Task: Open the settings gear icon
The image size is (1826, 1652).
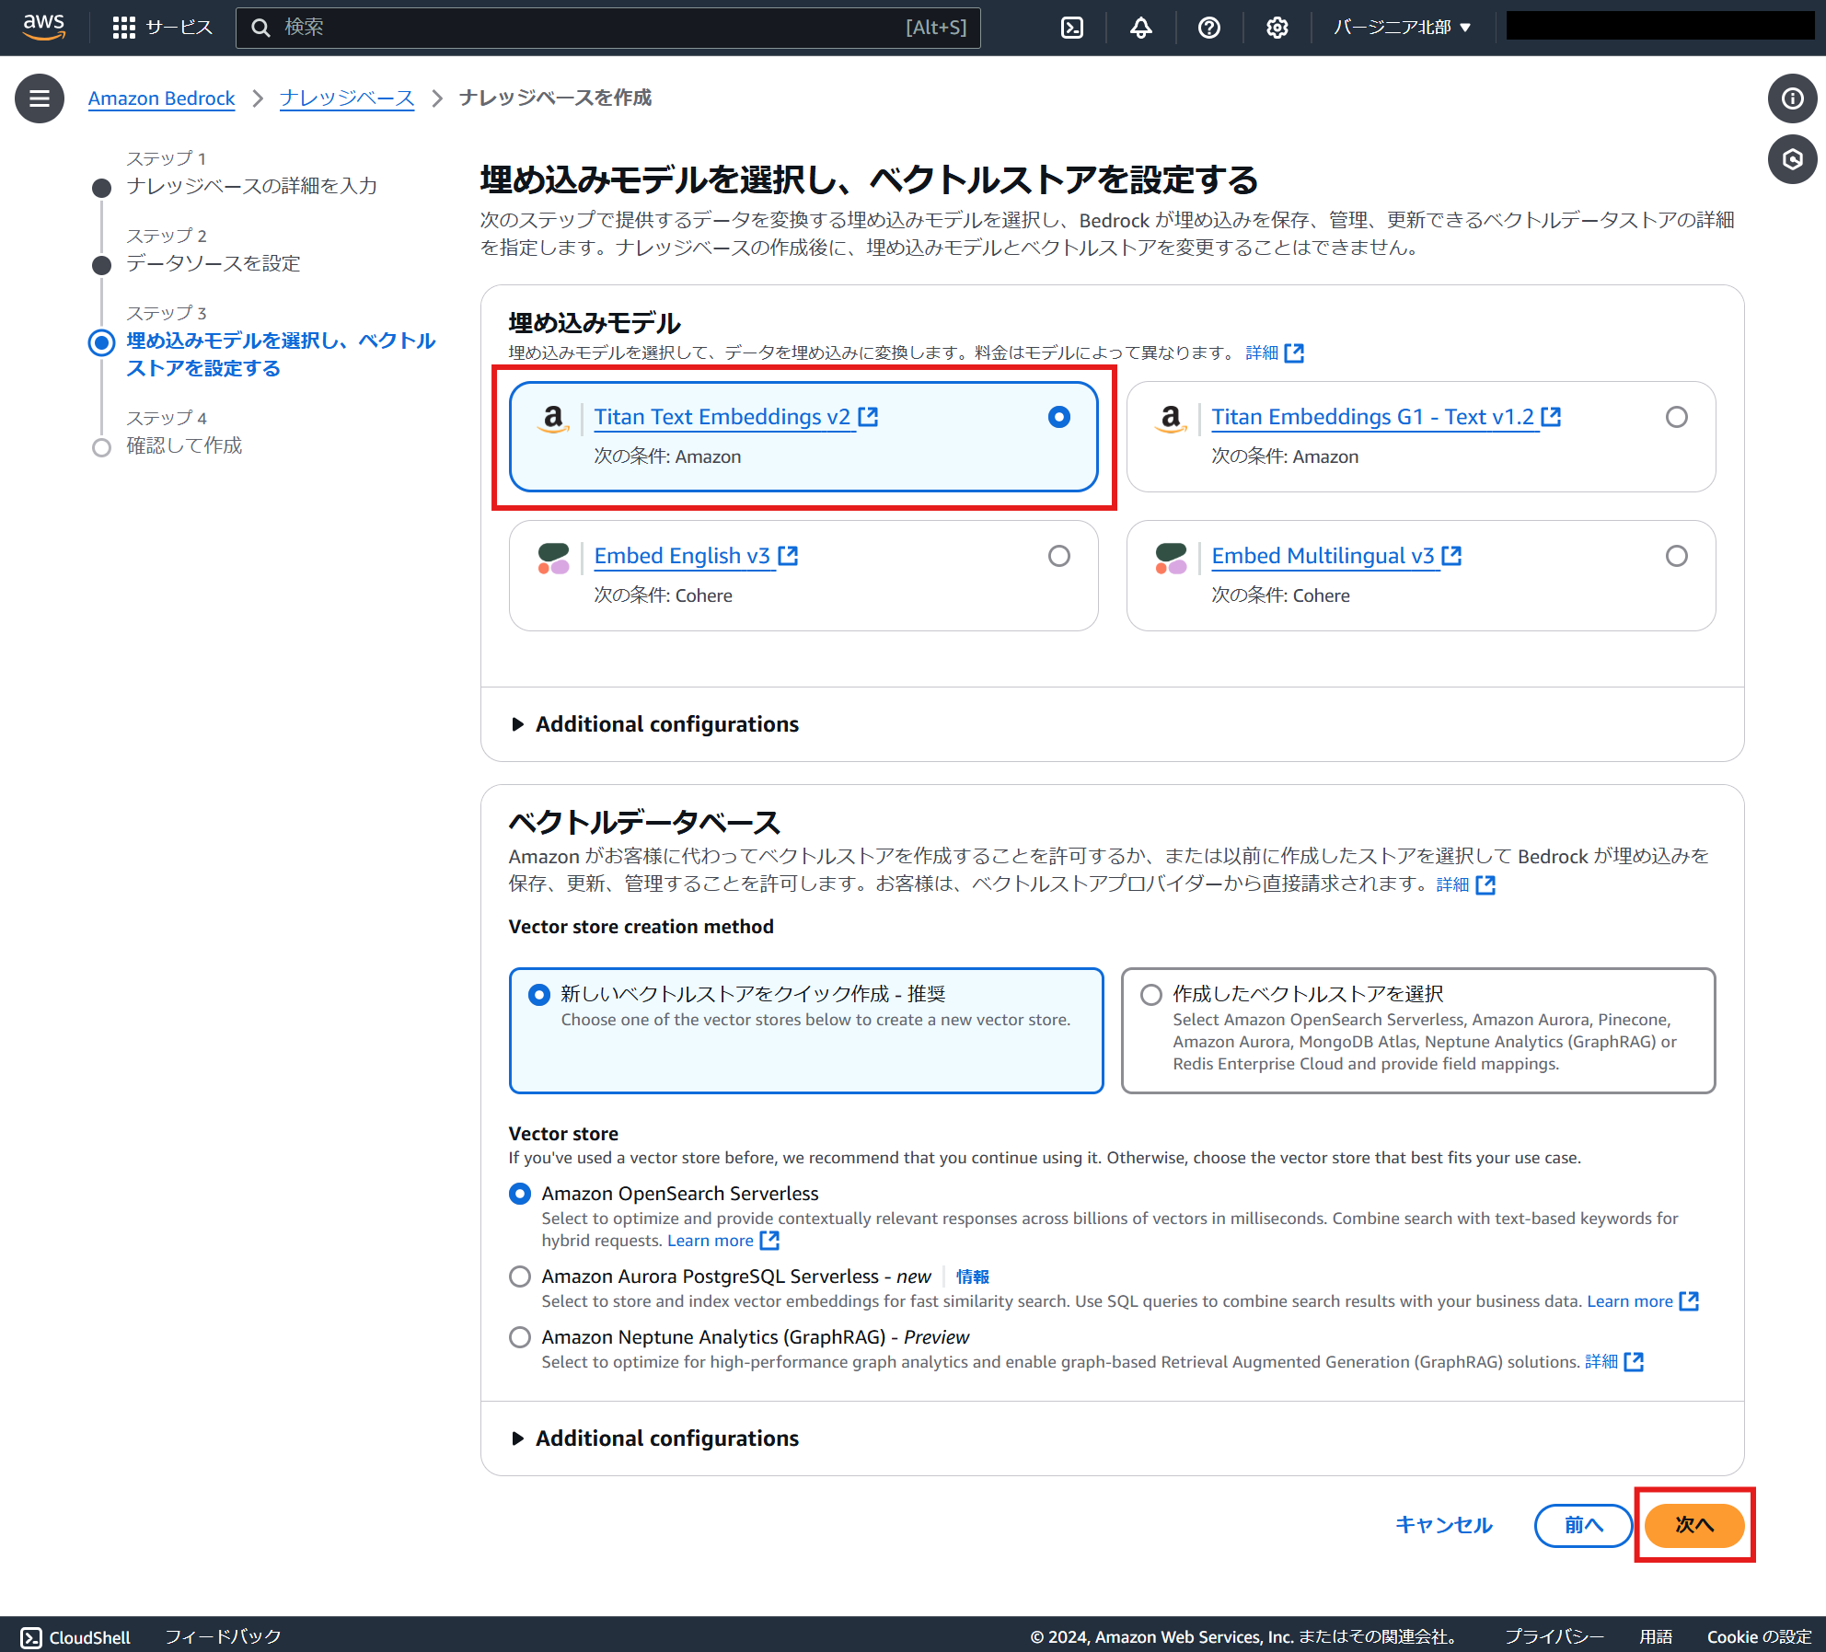Action: click(1277, 28)
